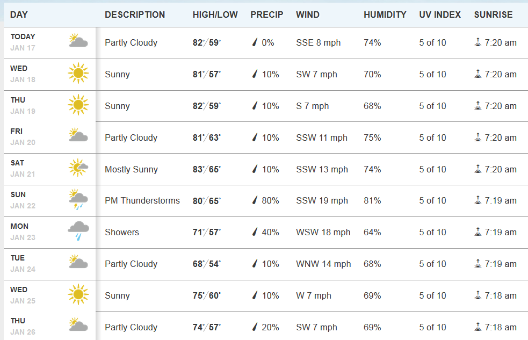Click the partly cloudy icon for Fri Jan 20
528x340 pixels.
tap(78, 135)
